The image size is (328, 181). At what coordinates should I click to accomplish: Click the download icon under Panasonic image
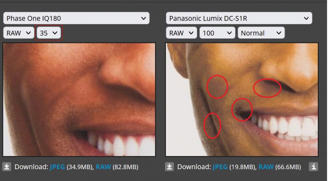170,167
